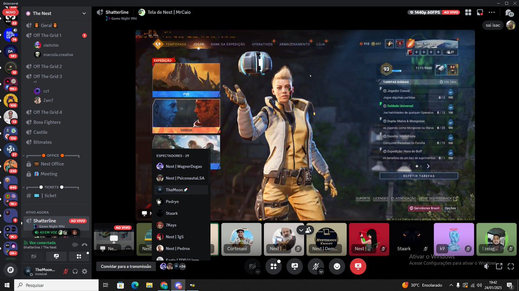This screenshot has height=291, width=519.
Task: Open File Explorer from the taskbar
Action: click(149, 285)
